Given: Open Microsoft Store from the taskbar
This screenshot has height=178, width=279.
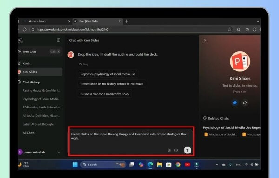Looking at the screenshot, I should point(169,165).
